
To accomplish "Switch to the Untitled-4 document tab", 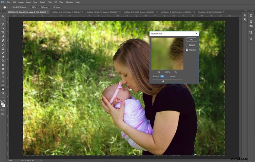I will 177,12.
